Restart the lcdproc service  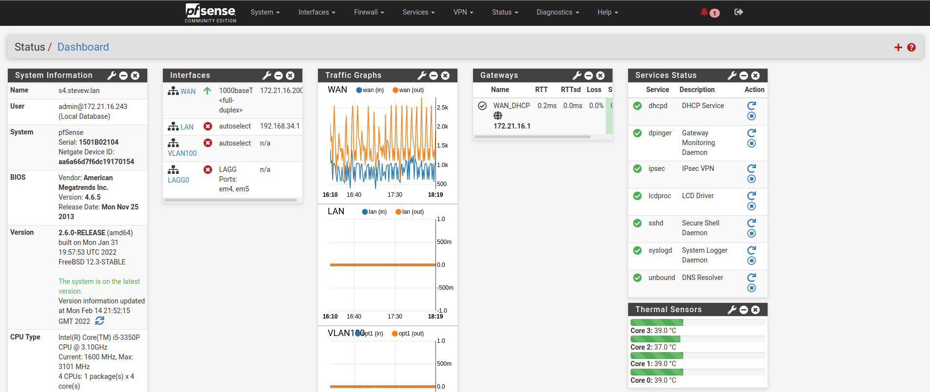click(x=752, y=195)
